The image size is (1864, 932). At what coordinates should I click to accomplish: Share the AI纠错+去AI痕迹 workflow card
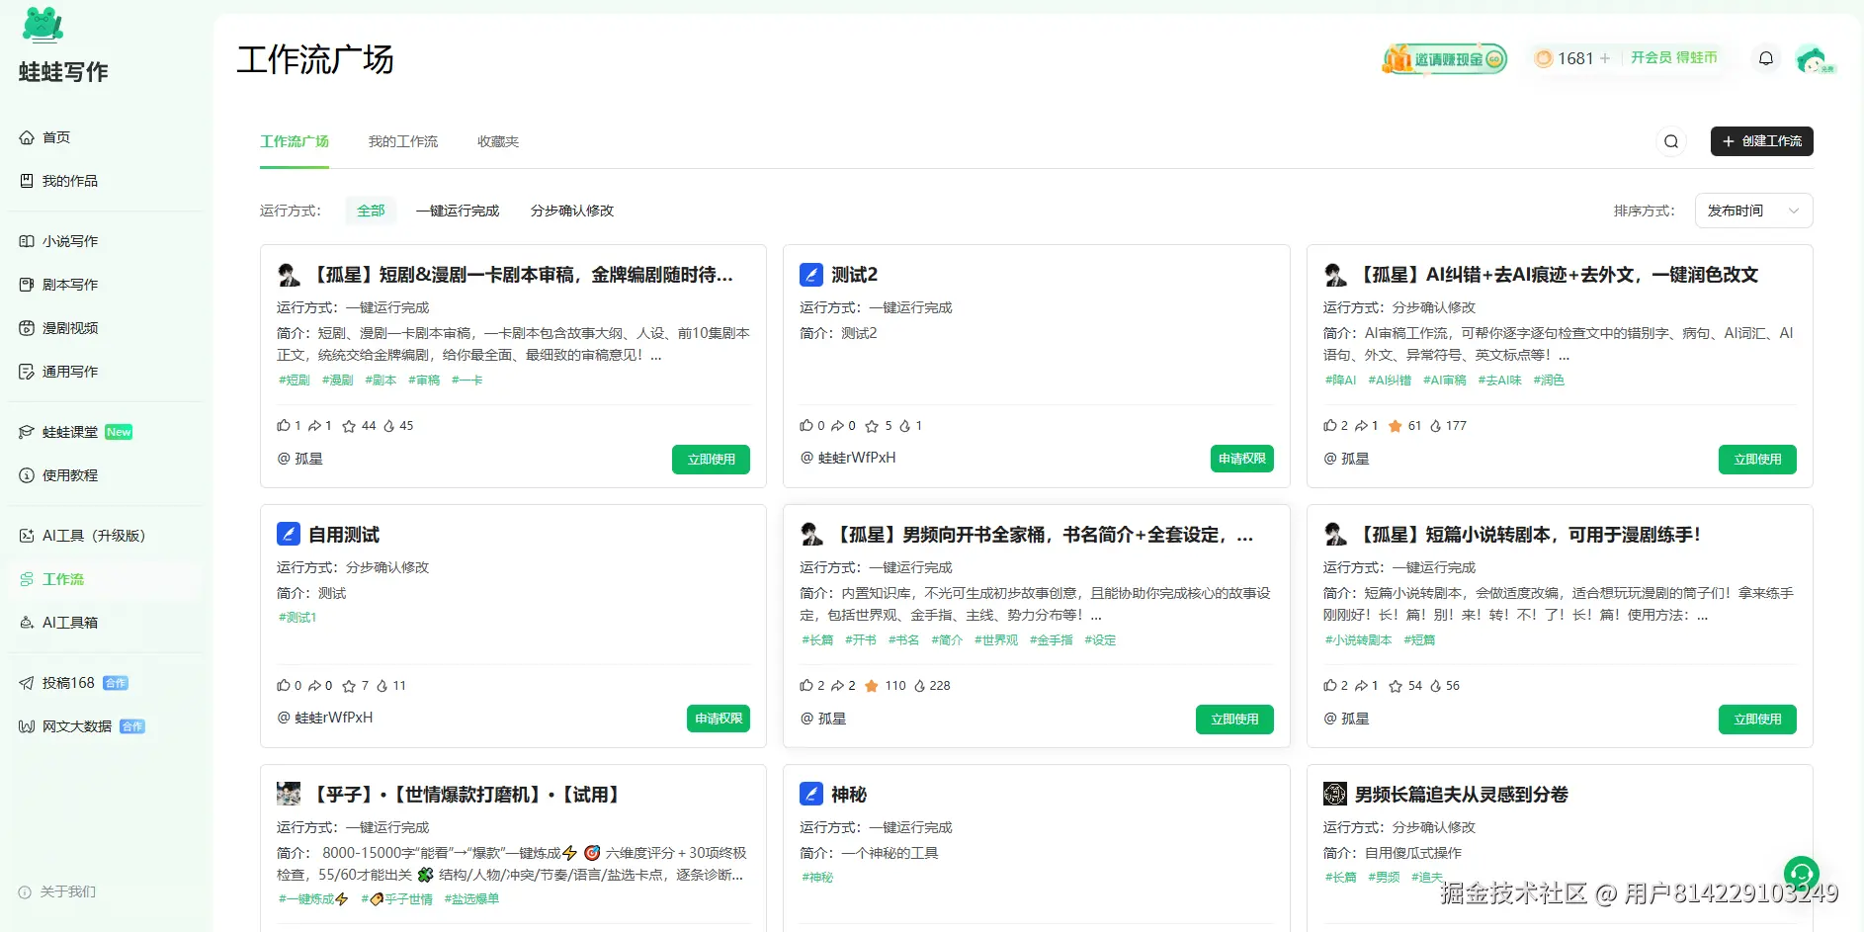point(1361,425)
